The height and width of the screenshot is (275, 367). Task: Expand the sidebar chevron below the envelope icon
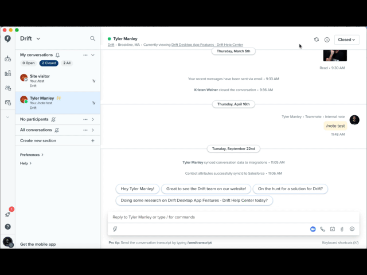(7, 117)
